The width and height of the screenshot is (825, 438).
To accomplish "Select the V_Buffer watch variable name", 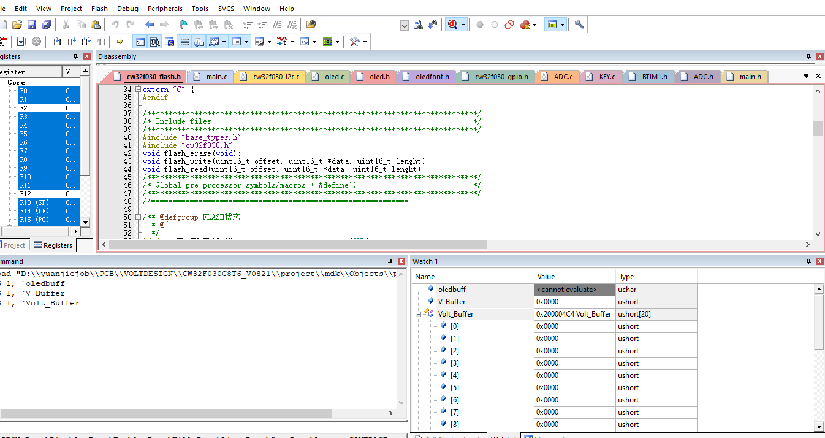I will pos(451,302).
